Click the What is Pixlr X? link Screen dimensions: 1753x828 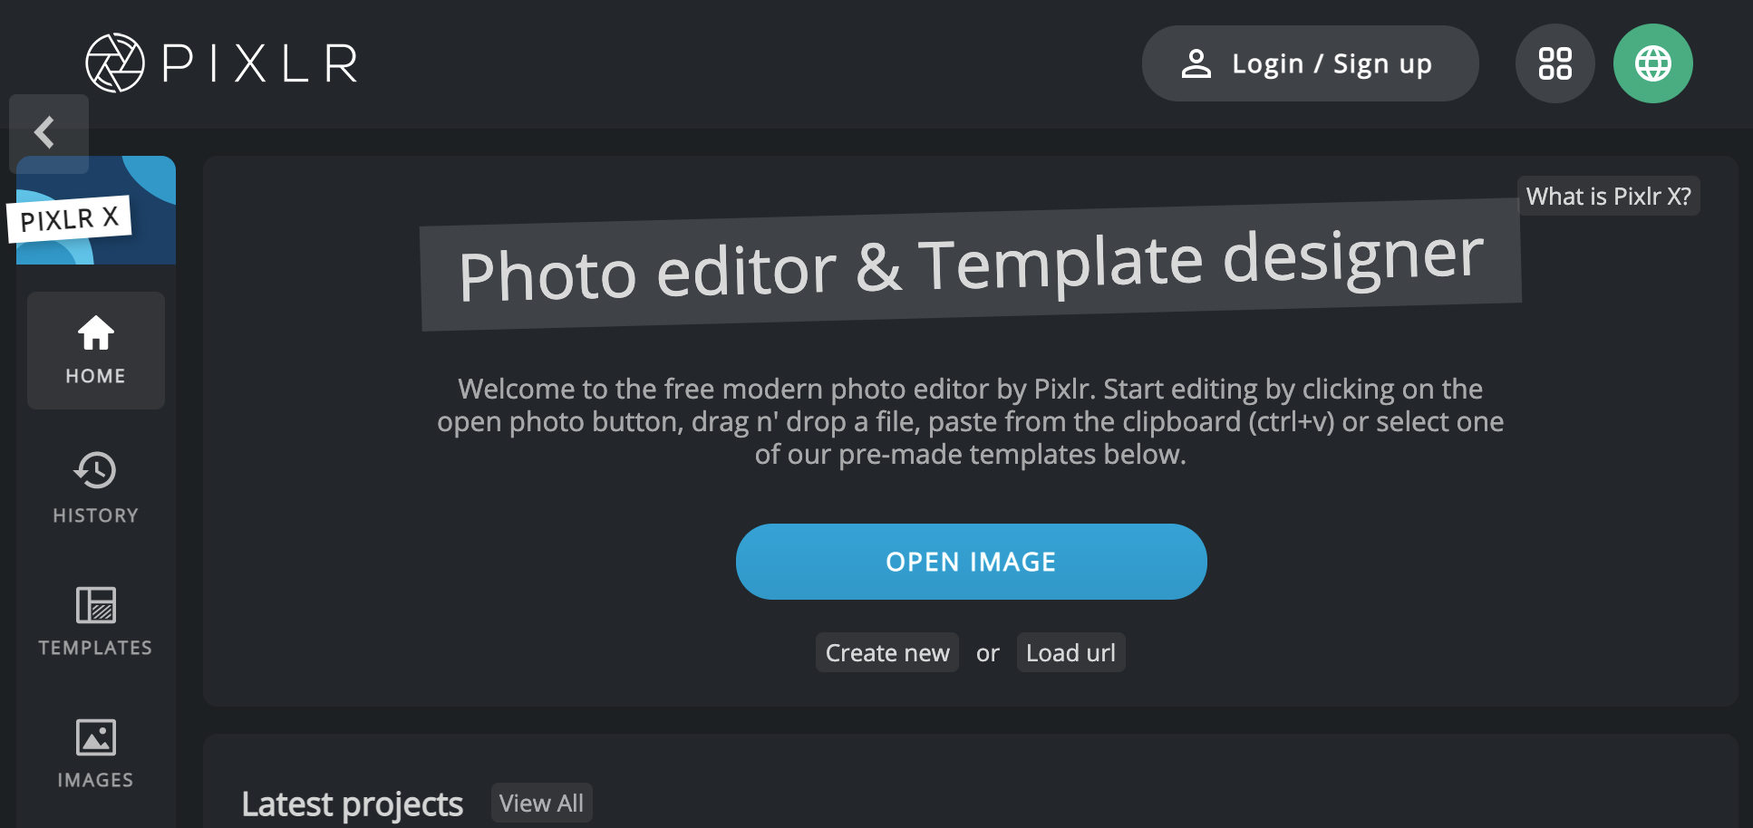(1608, 197)
